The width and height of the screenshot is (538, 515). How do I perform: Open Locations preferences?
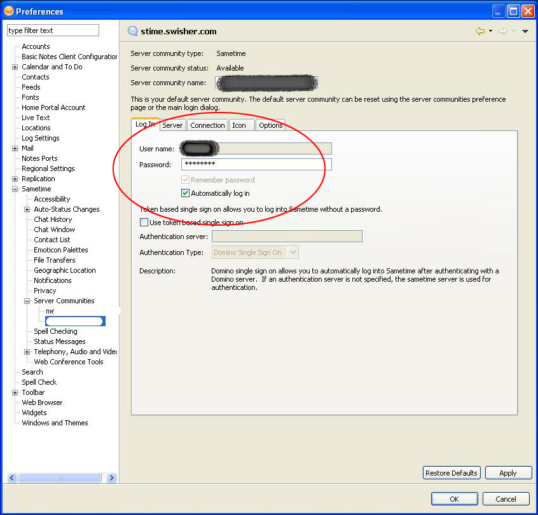(36, 128)
